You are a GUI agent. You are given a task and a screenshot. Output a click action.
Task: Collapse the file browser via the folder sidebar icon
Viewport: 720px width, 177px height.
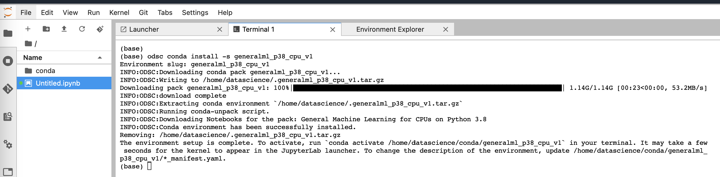(x=8, y=34)
